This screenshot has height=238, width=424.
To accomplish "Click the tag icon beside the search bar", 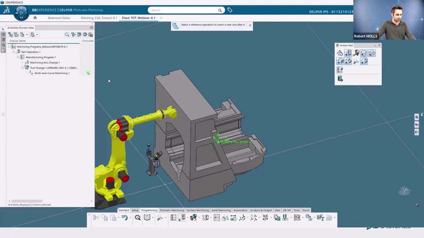I will (230, 10).
